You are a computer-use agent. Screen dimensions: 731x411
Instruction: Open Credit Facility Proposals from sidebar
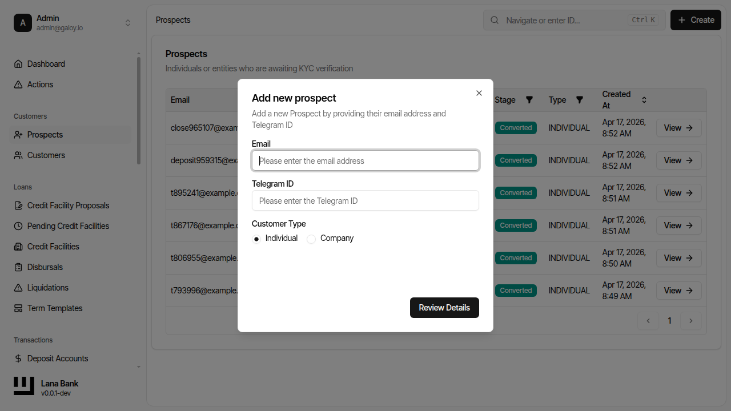68,205
